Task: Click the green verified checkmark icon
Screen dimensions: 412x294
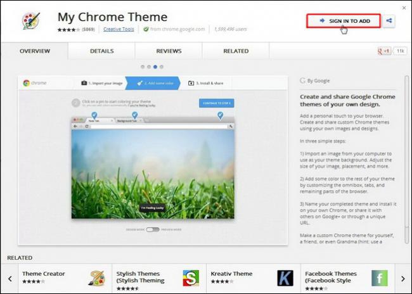Action: pyautogui.click(x=146, y=29)
